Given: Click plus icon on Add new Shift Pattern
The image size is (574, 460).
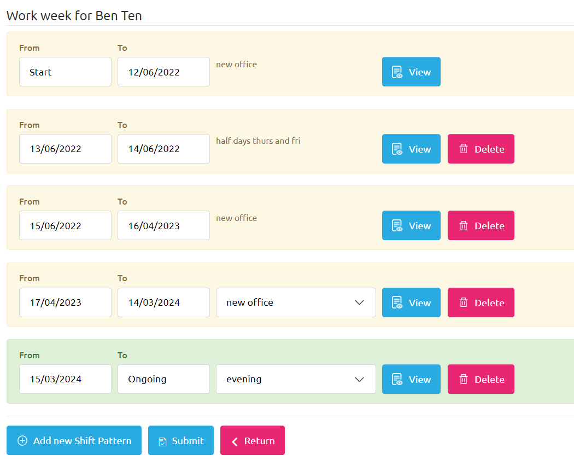Looking at the screenshot, I should coord(22,441).
